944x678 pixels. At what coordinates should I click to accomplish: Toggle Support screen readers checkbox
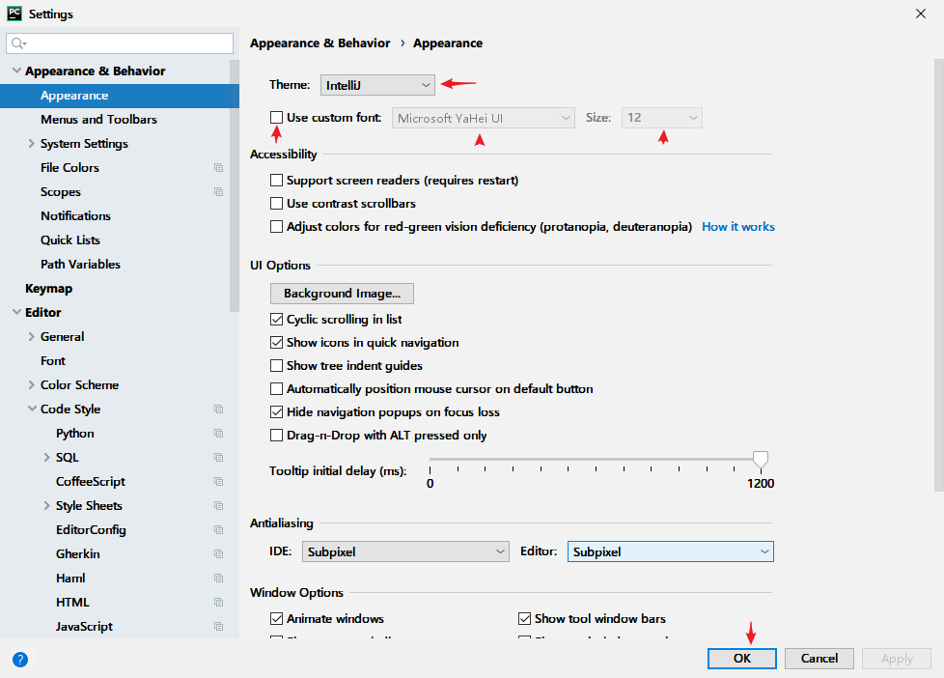click(276, 181)
